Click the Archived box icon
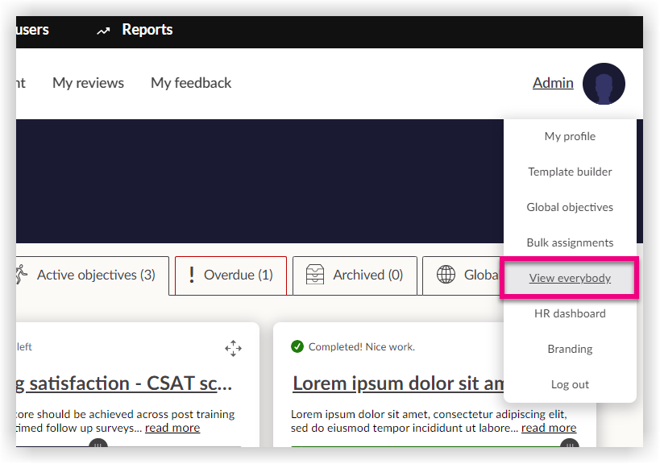Viewport: 660px width, 464px height. click(315, 275)
